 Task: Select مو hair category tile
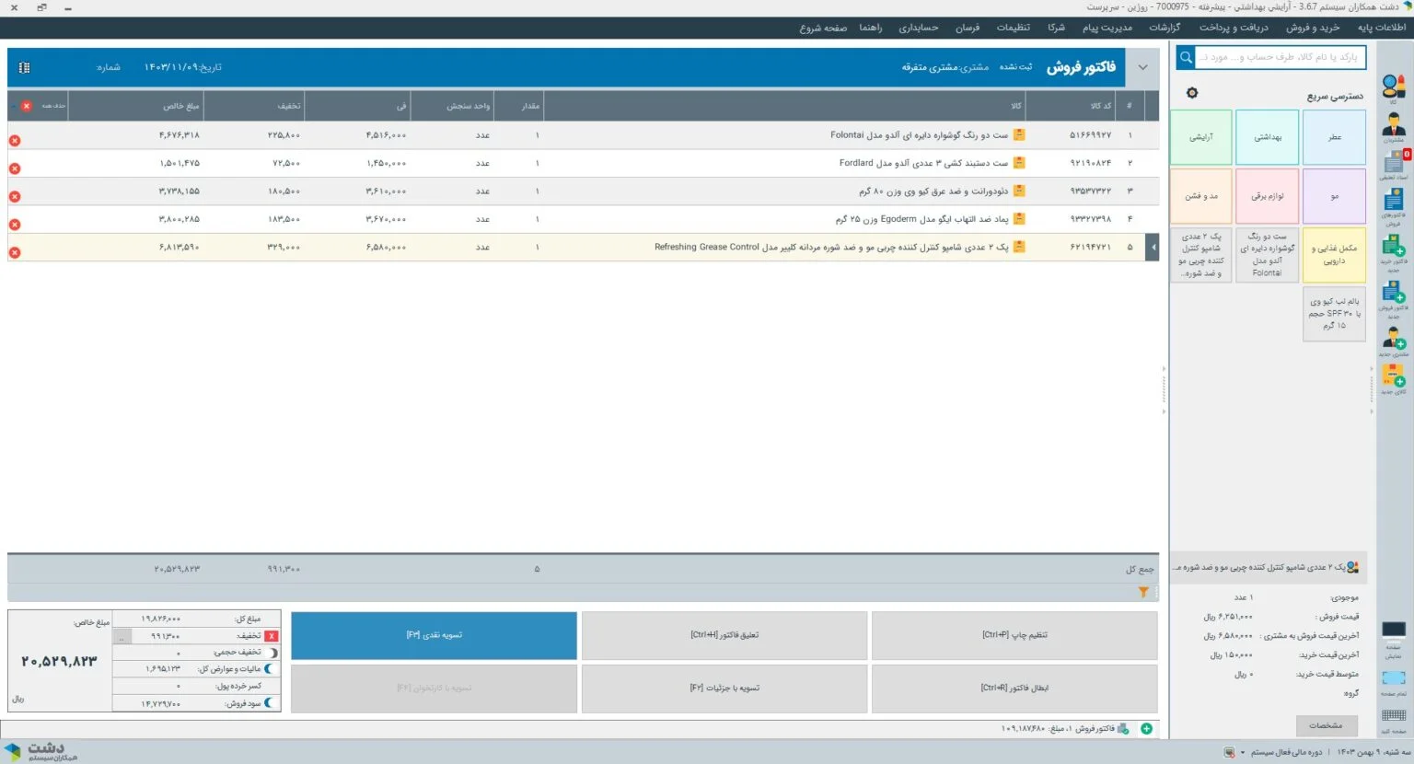click(x=1334, y=196)
